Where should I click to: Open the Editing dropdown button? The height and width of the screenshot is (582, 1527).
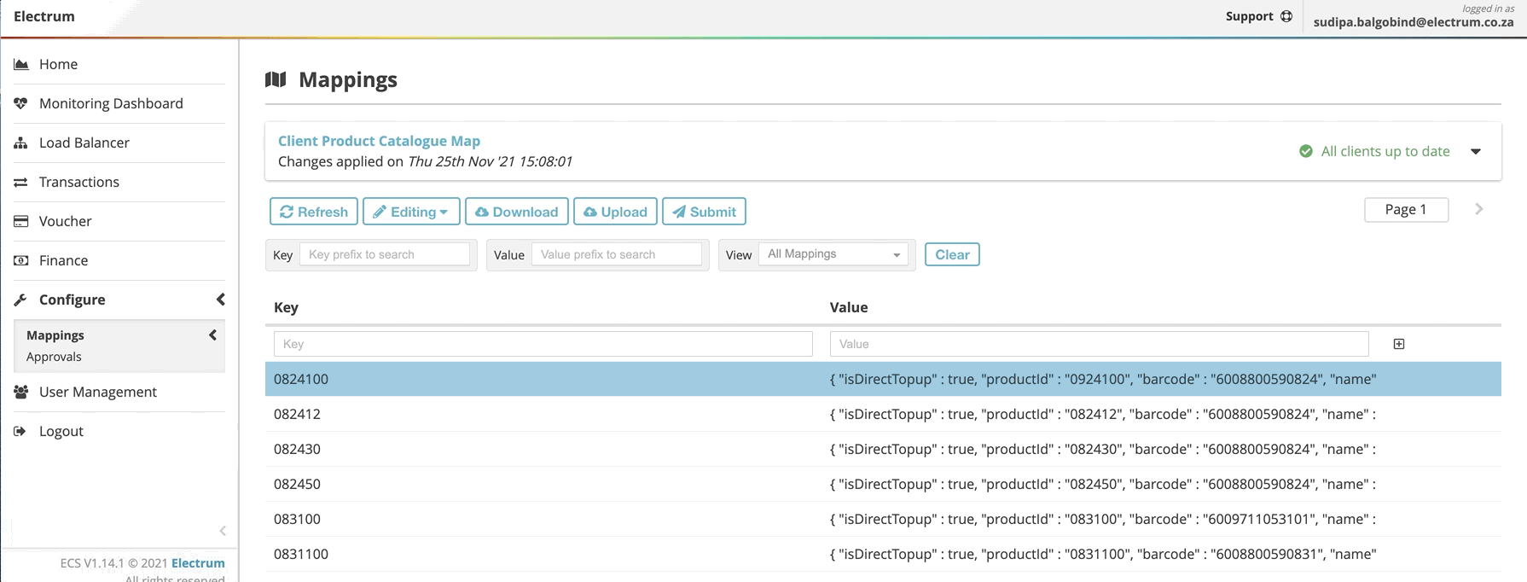[411, 212]
